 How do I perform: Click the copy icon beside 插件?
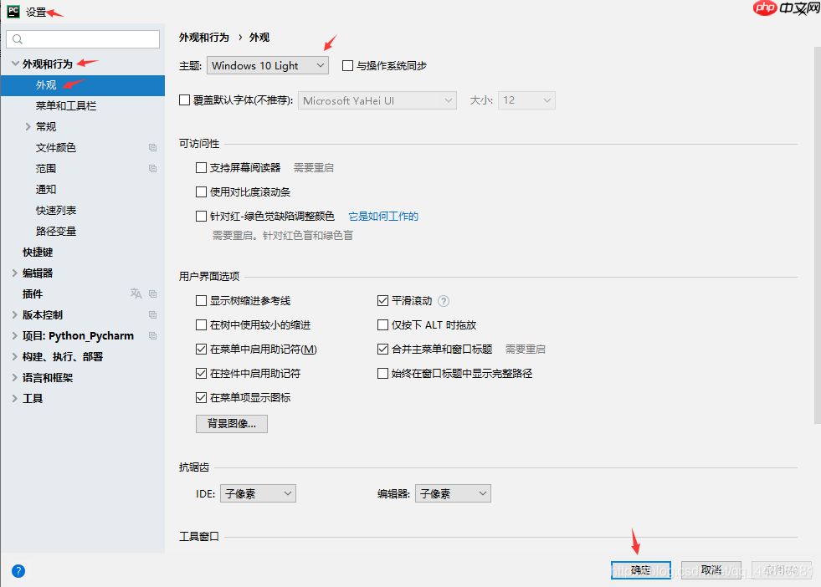(x=152, y=294)
